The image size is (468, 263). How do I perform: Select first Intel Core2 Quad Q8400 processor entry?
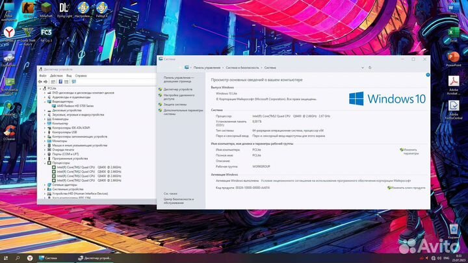(x=89, y=168)
